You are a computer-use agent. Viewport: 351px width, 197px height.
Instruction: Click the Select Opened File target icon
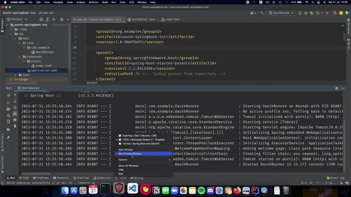(41, 20)
